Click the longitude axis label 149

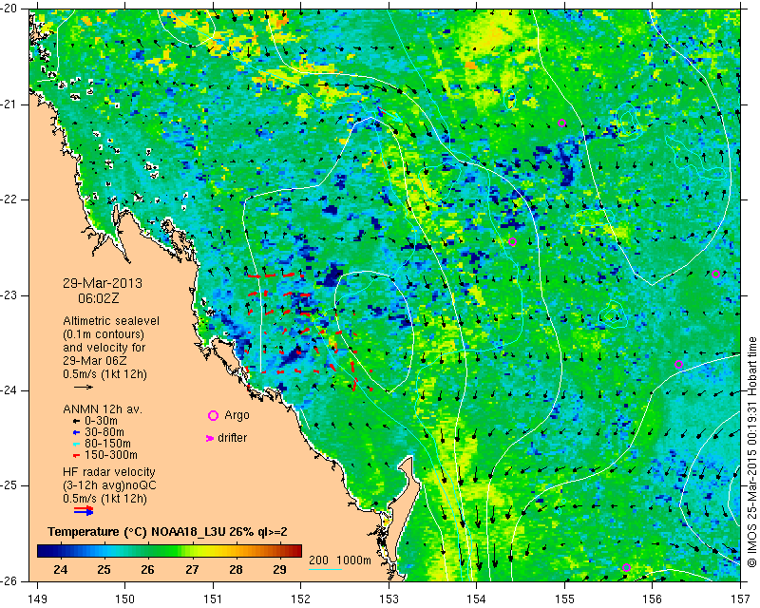point(37,599)
